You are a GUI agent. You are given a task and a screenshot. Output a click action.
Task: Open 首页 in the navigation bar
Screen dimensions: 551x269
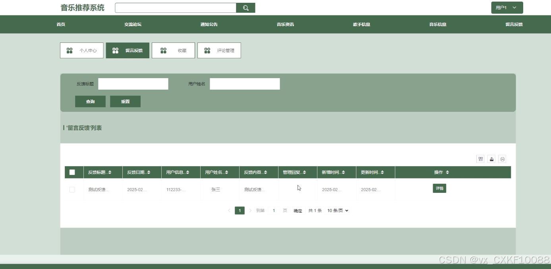click(x=61, y=24)
